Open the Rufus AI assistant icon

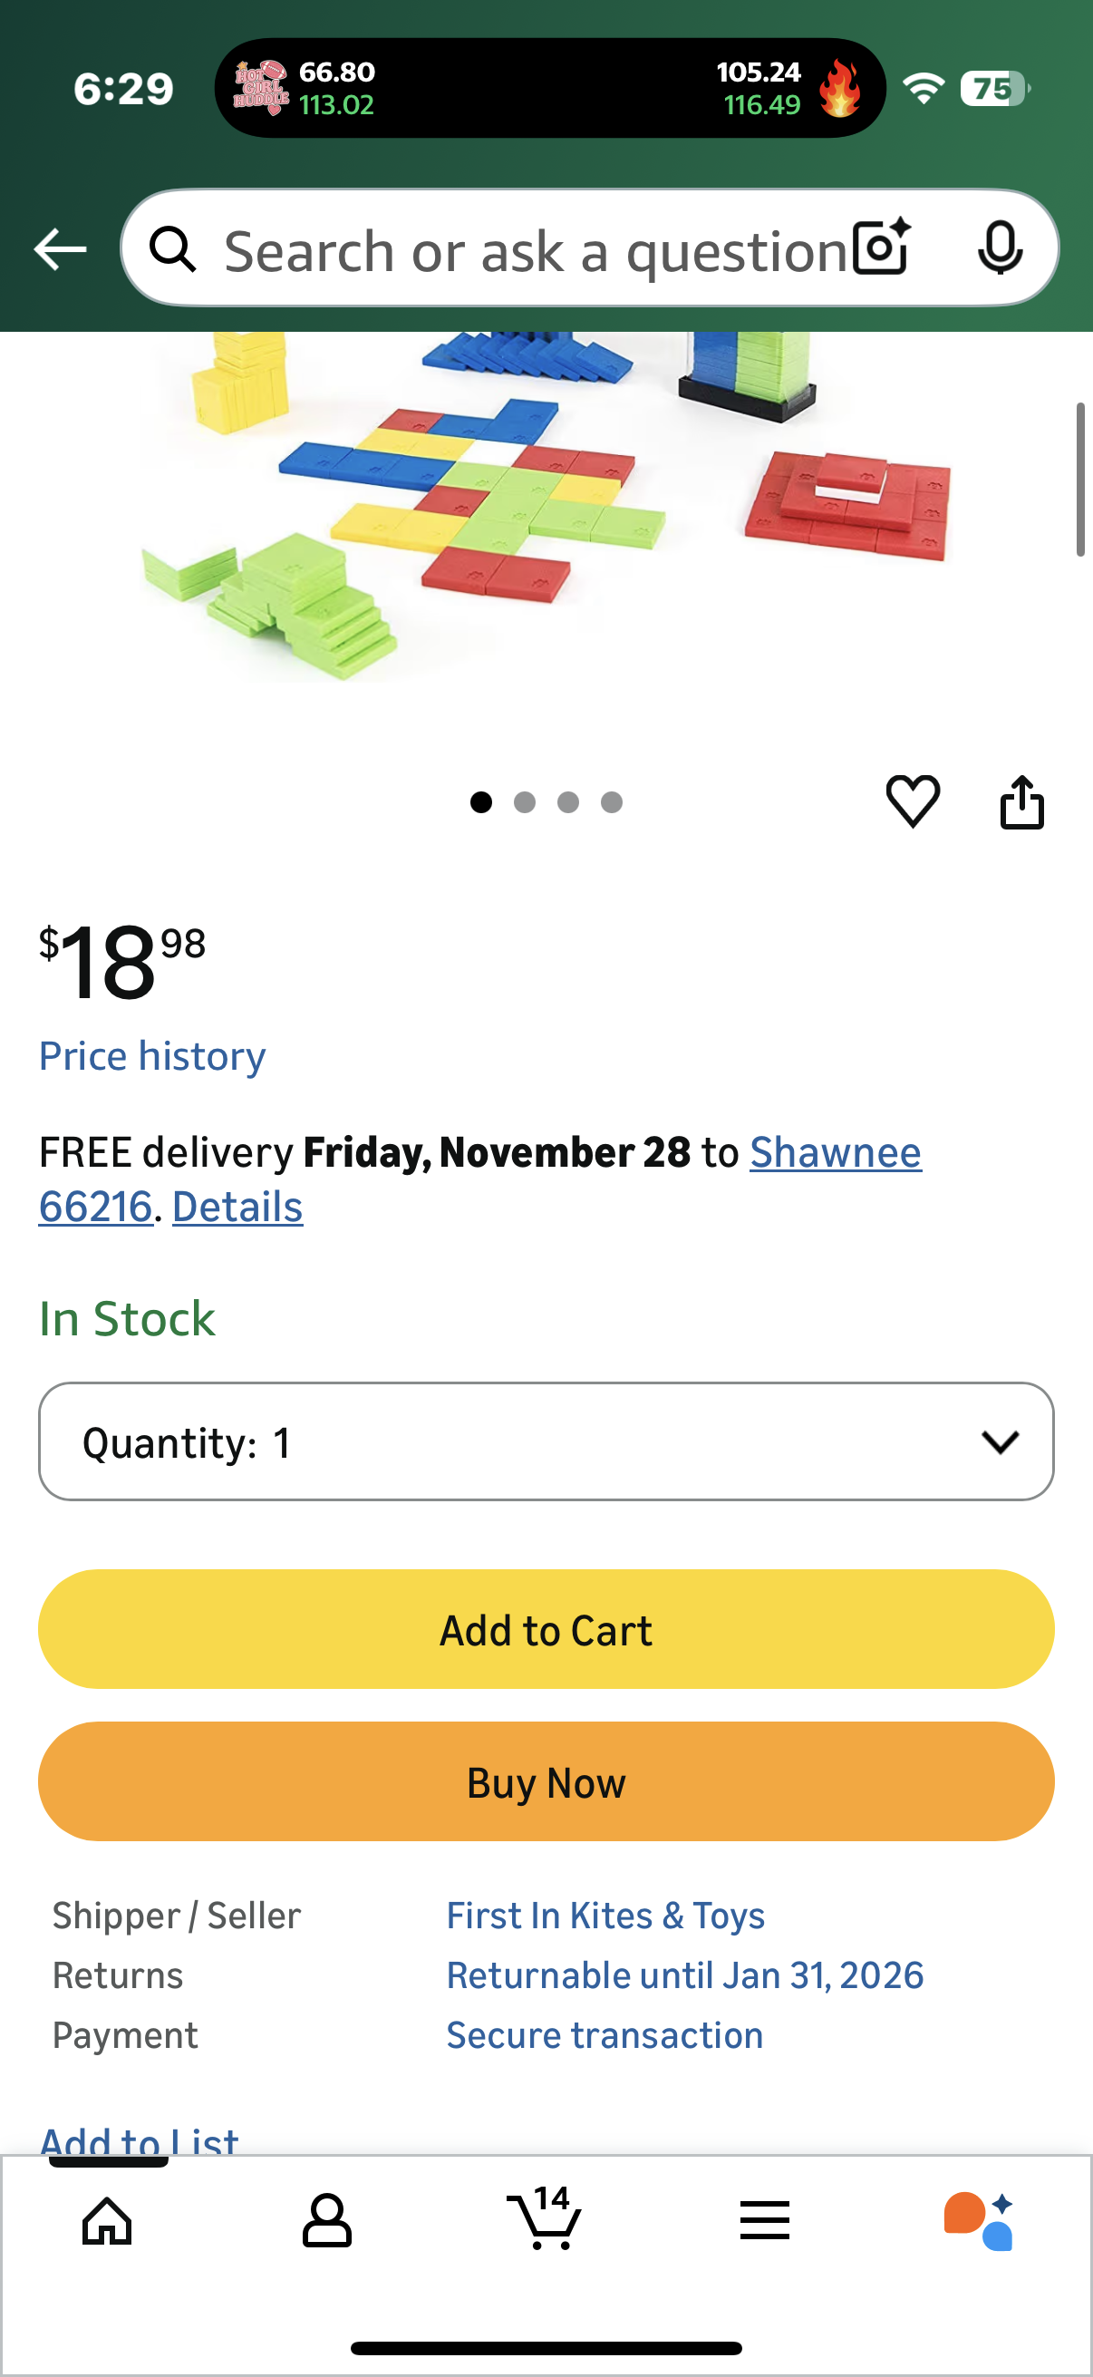click(980, 2220)
